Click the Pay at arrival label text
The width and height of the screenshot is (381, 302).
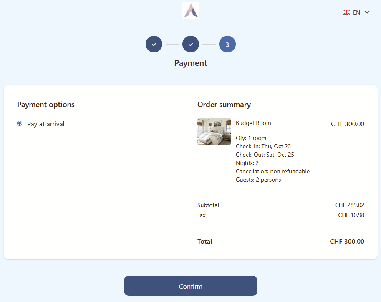[x=46, y=124]
